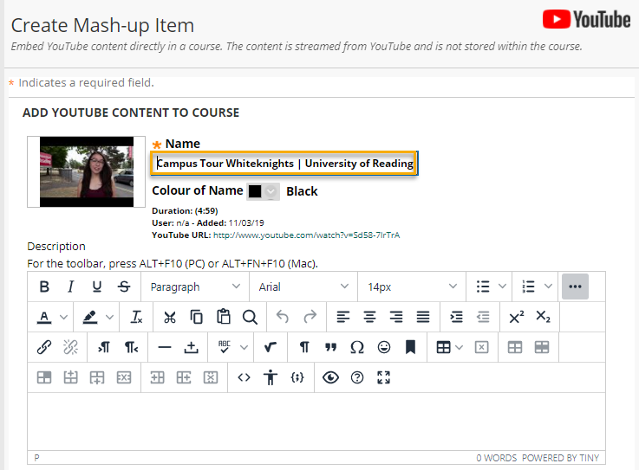The height and width of the screenshot is (470, 639).
Task: Increase paragraph indent
Action: click(x=456, y=317)
